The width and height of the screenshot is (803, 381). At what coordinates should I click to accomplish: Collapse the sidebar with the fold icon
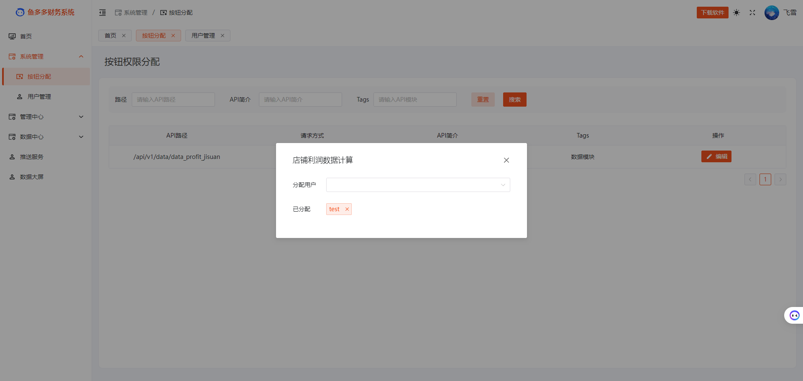pyautogui.click(x=102, y=13)
